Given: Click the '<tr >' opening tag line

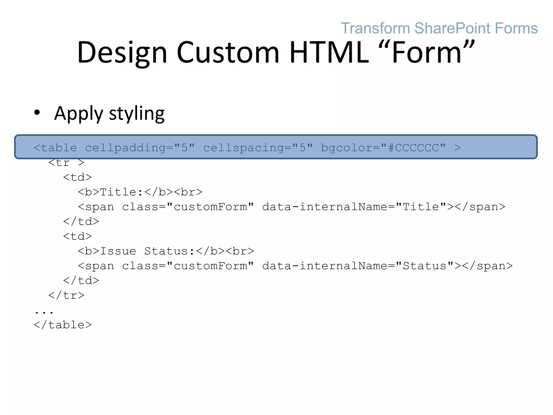Looking at the screenshot, I should (x=66, y=163).
